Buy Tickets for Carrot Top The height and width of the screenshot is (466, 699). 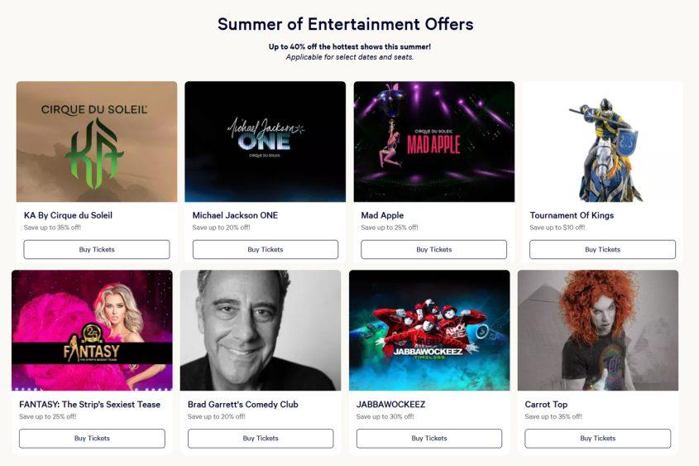pos(598,439)
